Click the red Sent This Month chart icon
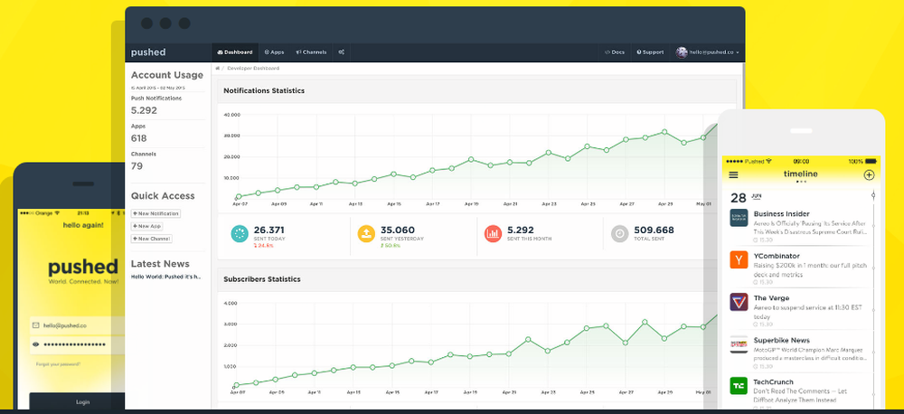 coord(493,233)
